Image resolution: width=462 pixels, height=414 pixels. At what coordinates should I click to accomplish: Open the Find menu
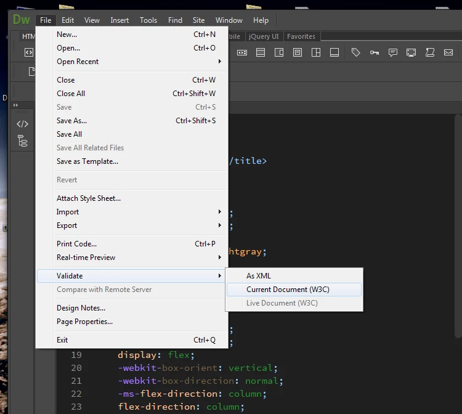[175, 20]
